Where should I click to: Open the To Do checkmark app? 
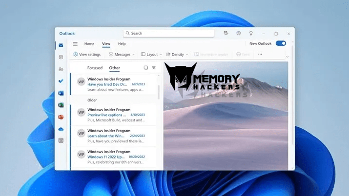pyautogui.click(x=61, y=81)
